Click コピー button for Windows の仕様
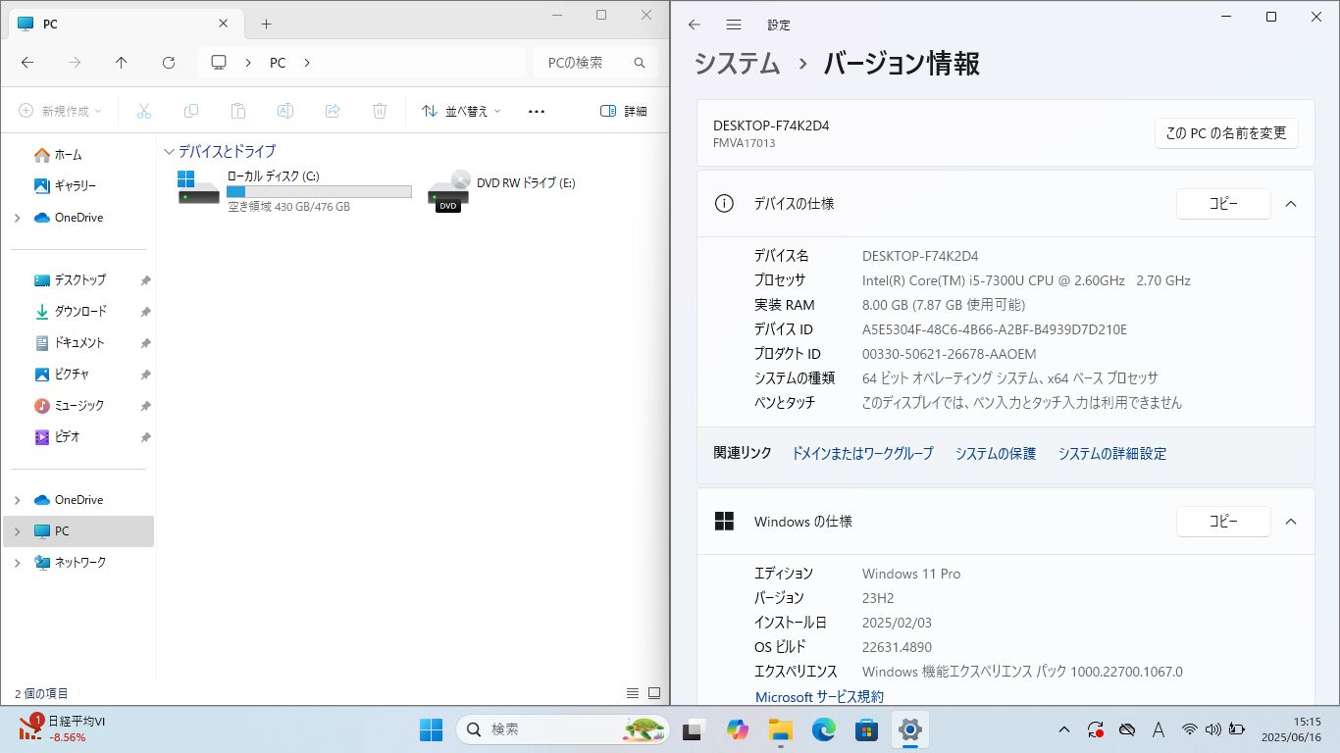Viewport: 1340px width, 753px height. 1223,522
